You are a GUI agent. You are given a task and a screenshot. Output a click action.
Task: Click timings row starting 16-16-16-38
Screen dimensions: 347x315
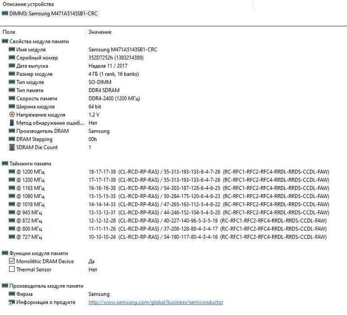[x=209, y=188]
